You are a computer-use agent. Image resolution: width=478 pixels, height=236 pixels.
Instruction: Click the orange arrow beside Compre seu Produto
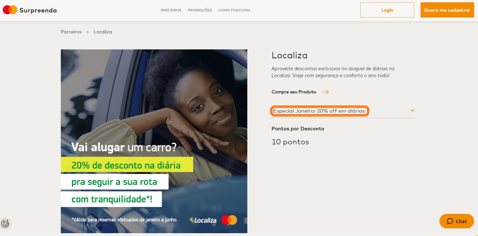coord(325,92)
